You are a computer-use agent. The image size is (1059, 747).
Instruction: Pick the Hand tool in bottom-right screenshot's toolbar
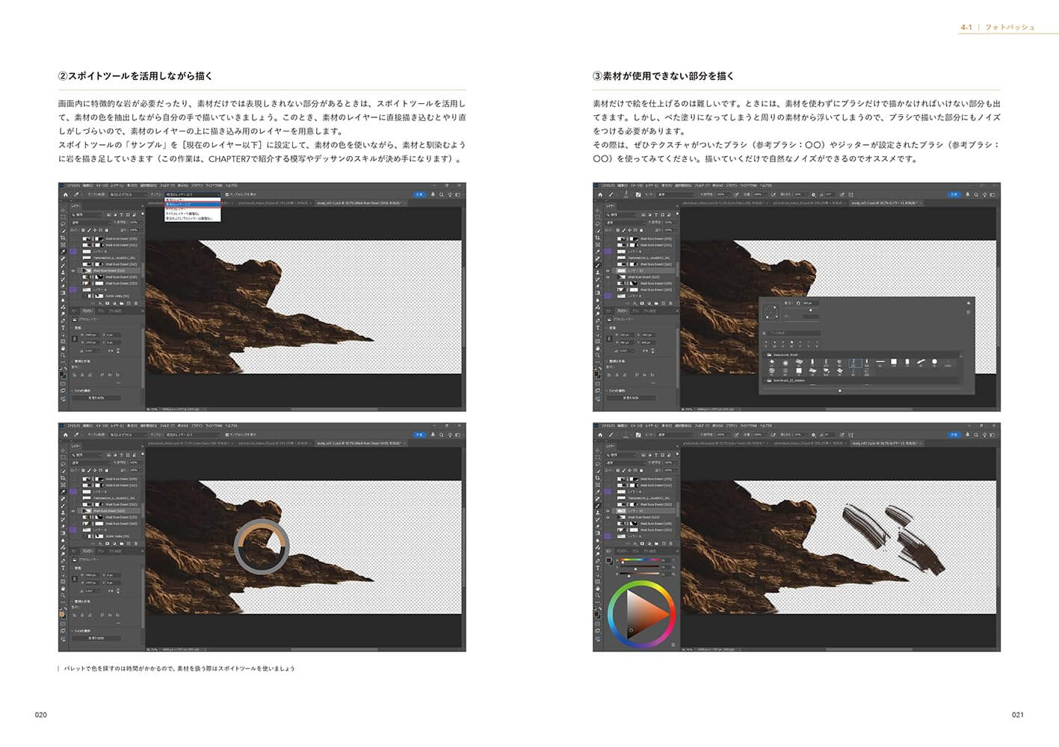pyautogui.click(x=598, y=589)
